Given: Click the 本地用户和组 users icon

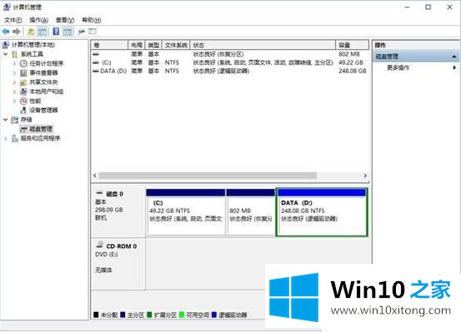Looking at the screenshot, I should click(23, 92).
